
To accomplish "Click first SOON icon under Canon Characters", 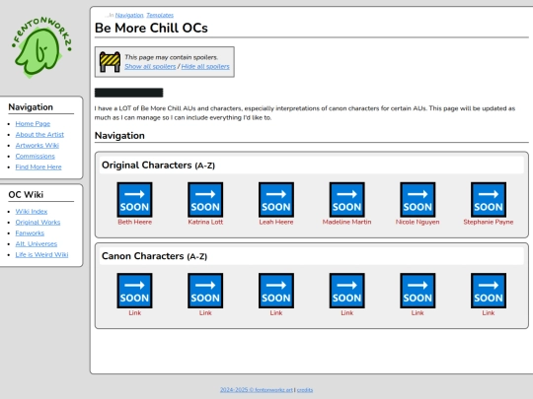I will click(x=134, y=291).
